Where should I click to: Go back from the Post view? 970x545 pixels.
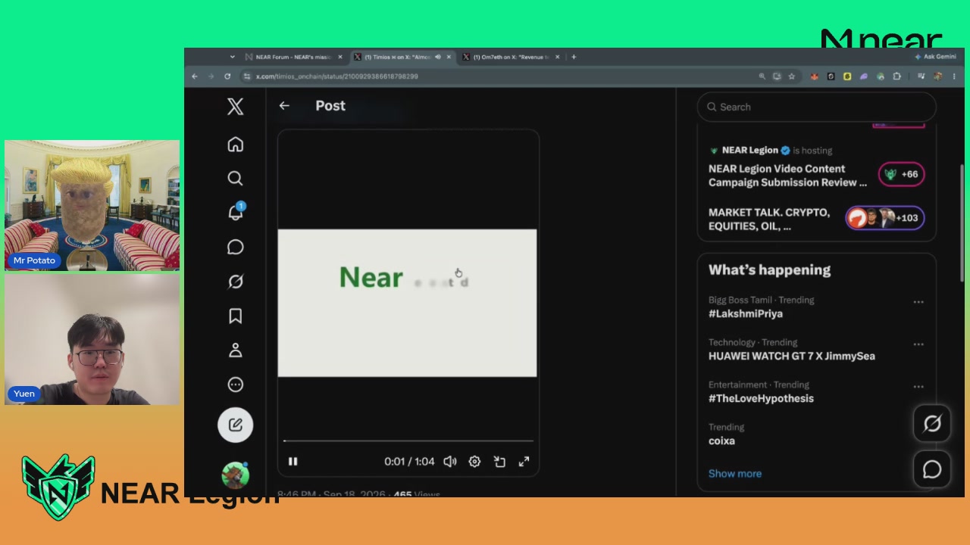coord(284,106)
